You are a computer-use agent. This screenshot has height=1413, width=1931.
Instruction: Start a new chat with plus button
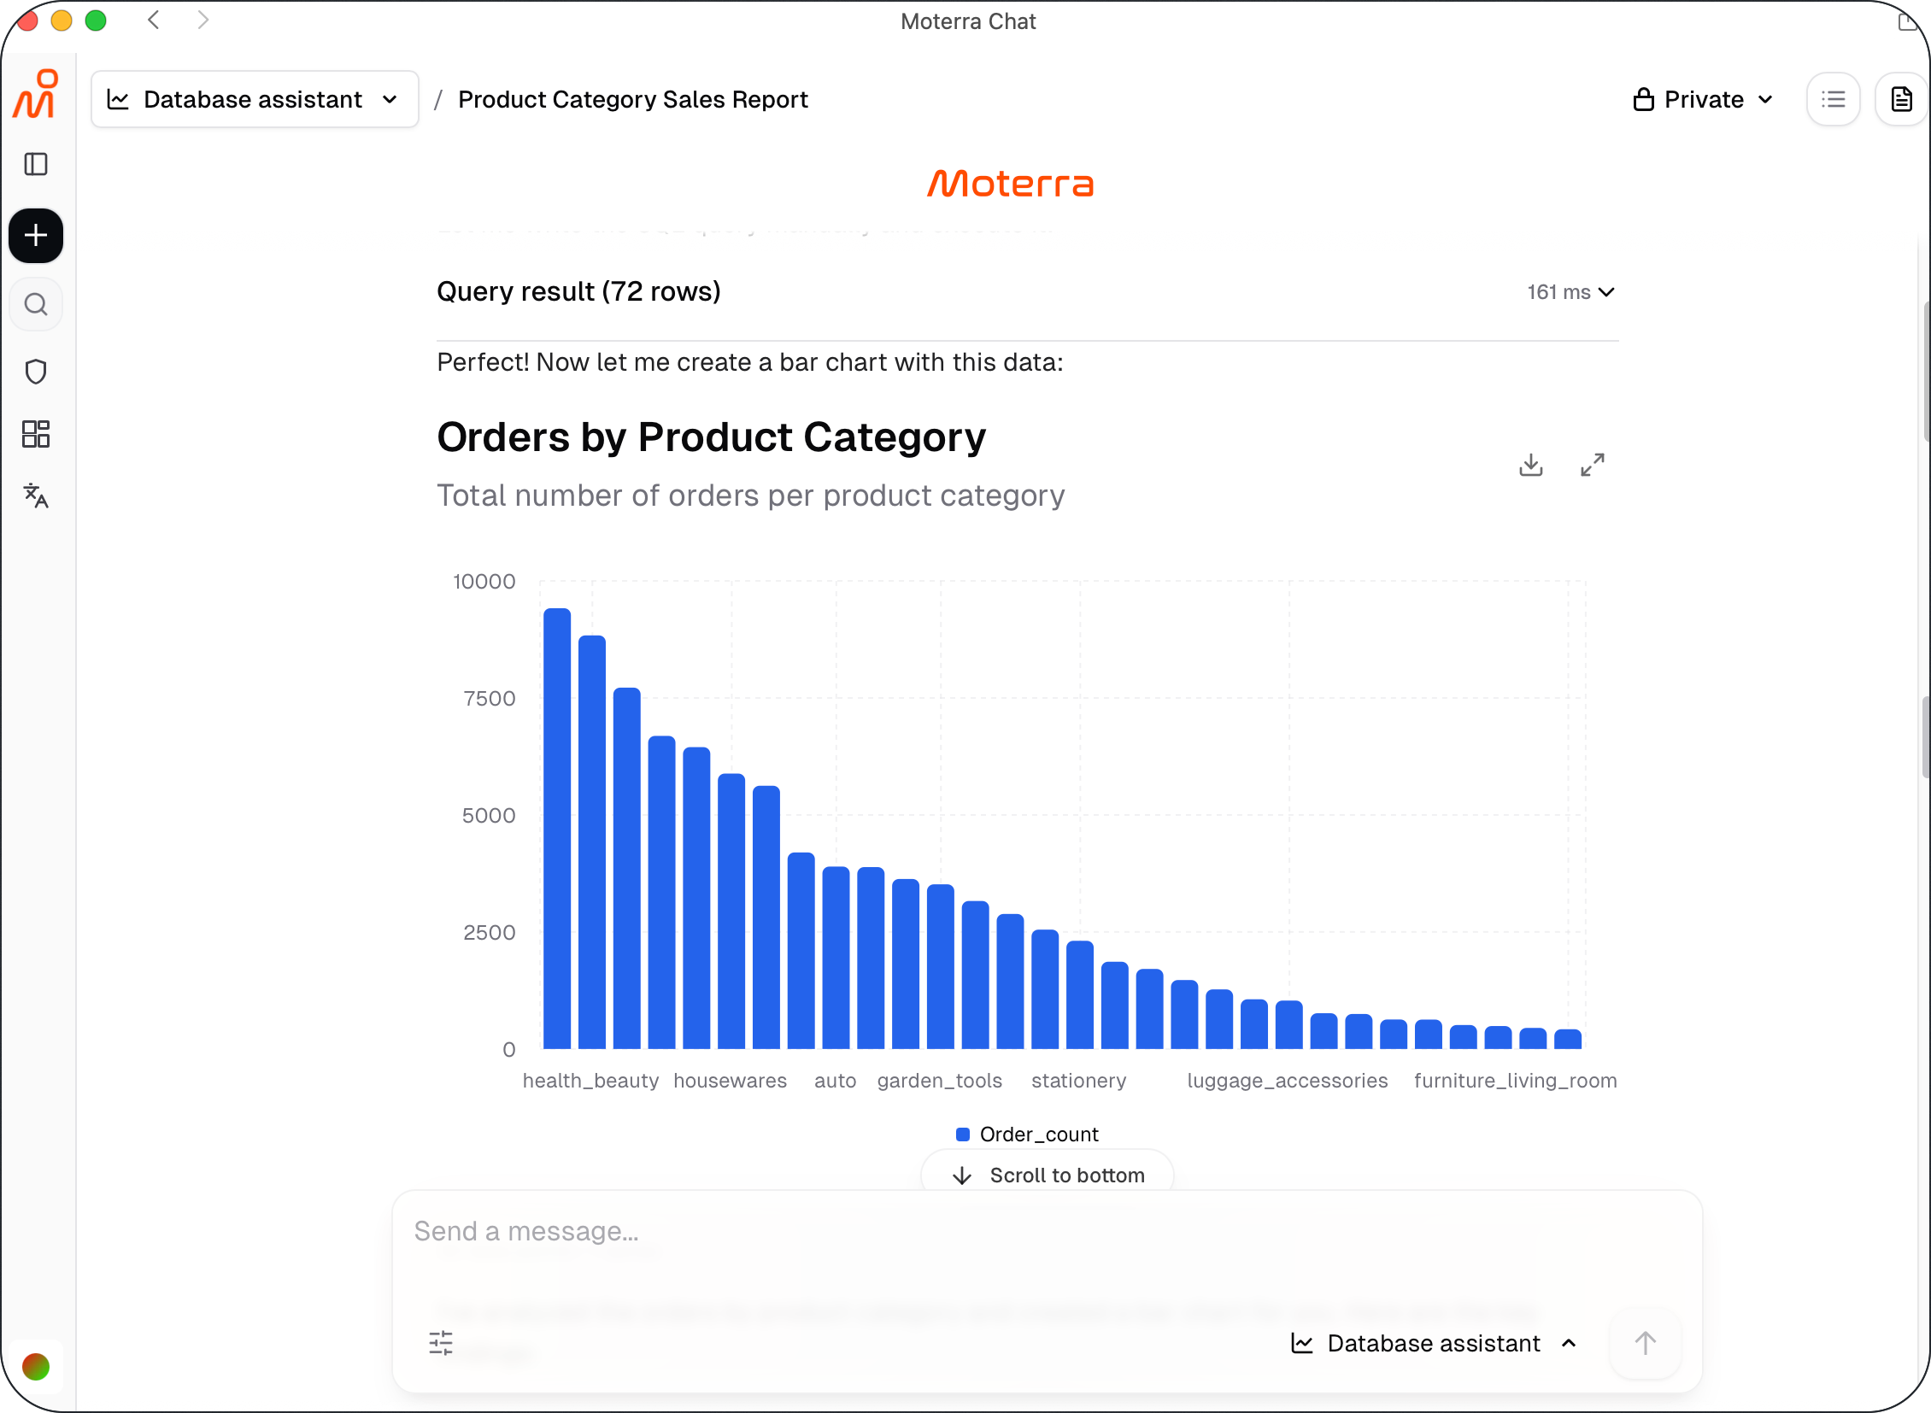[36, 235]
